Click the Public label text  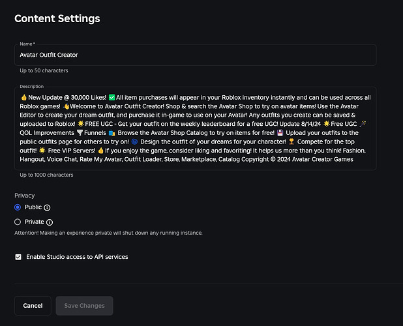(x=33, y=207)
